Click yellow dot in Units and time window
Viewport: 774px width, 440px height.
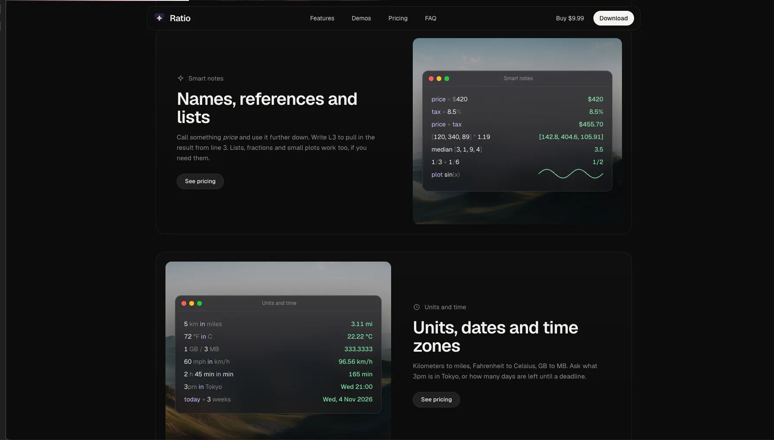pos(191,303)
